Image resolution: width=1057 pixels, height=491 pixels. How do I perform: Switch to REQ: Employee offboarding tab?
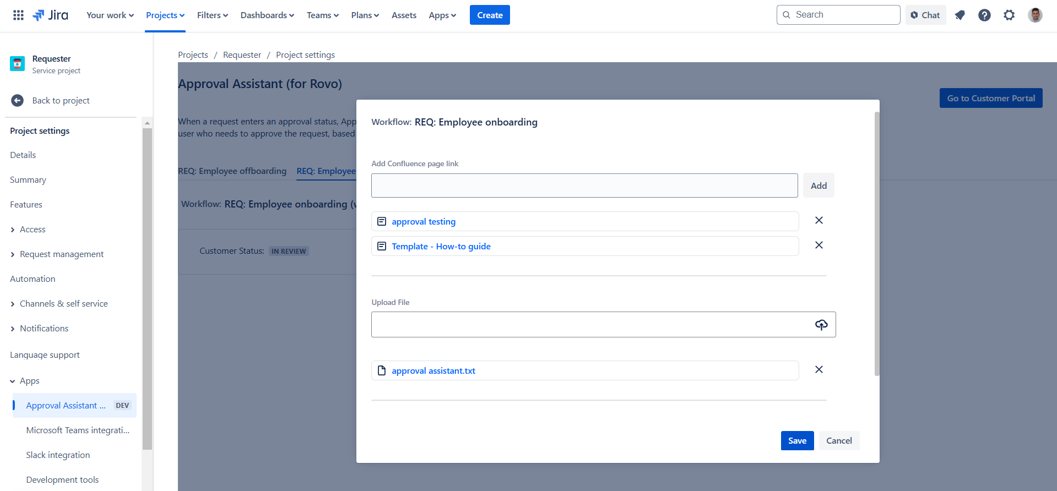click(x=232, y=171)
